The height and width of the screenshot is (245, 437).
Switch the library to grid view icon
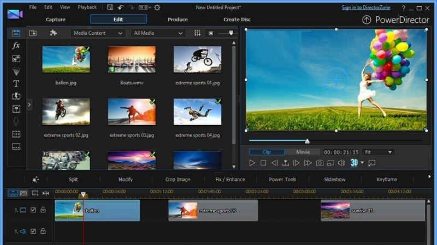click(197, 33)
